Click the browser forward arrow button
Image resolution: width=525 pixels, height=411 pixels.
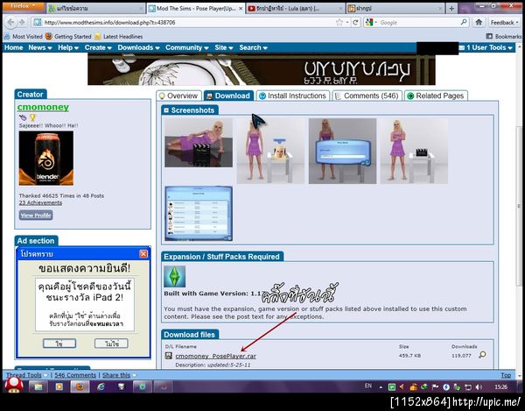[22, 23]
